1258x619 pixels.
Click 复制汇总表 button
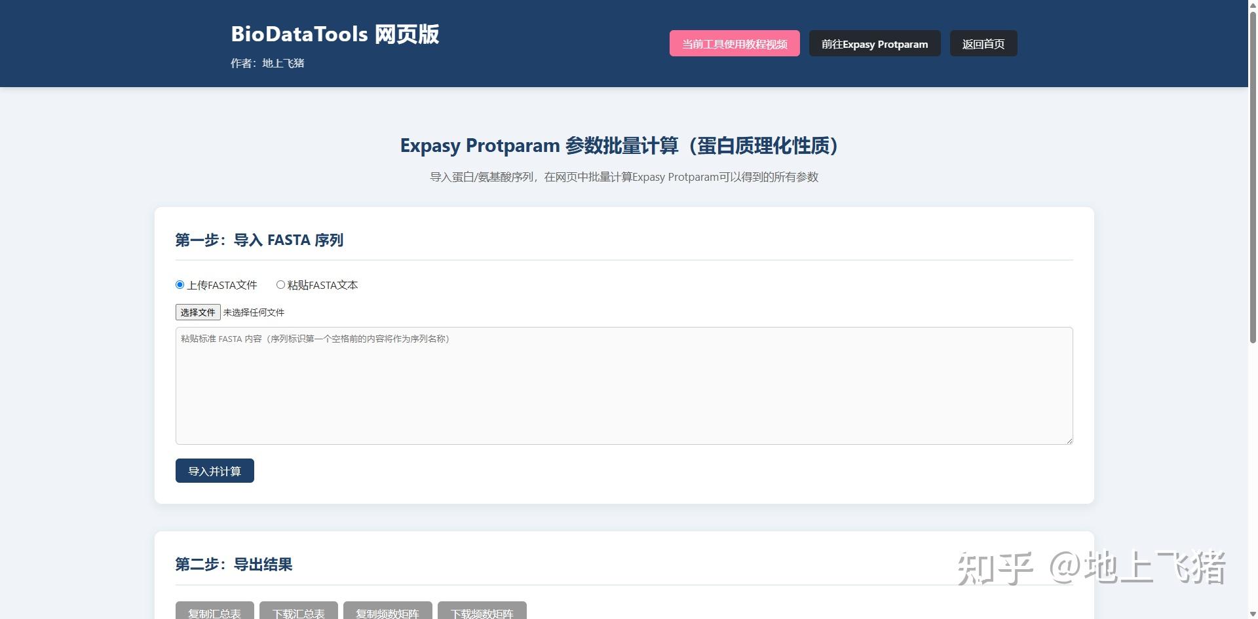[x=215, y=610]
